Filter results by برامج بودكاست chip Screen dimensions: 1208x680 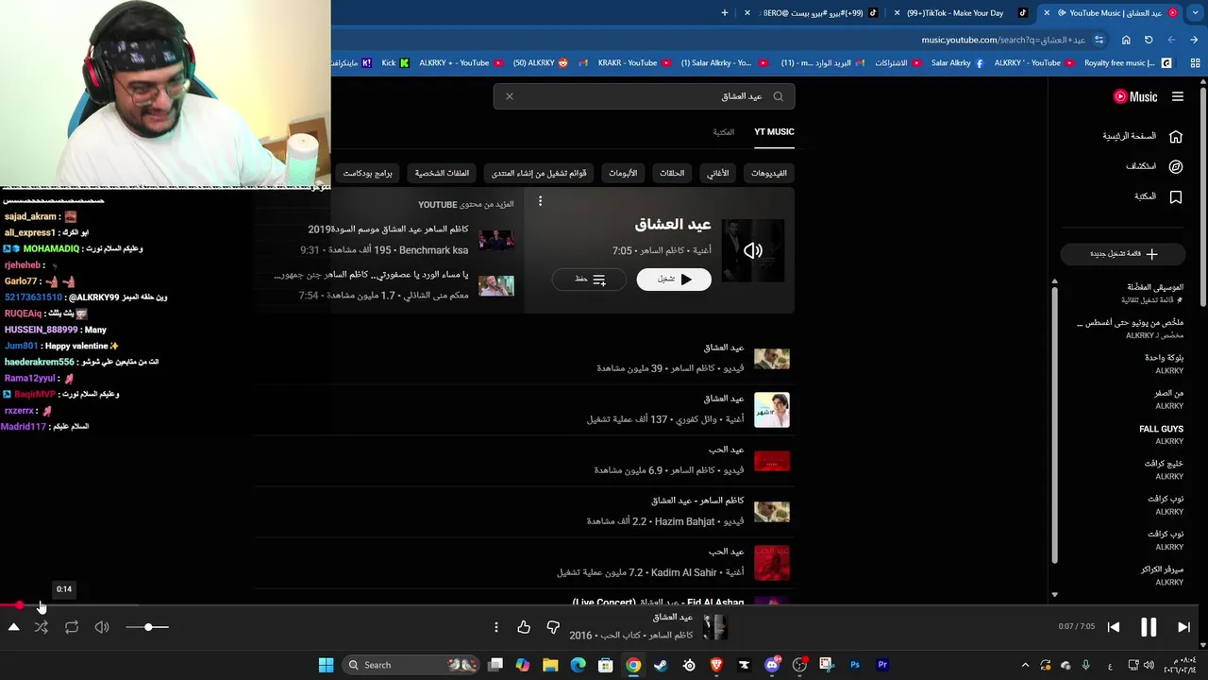tap(368, 173)
